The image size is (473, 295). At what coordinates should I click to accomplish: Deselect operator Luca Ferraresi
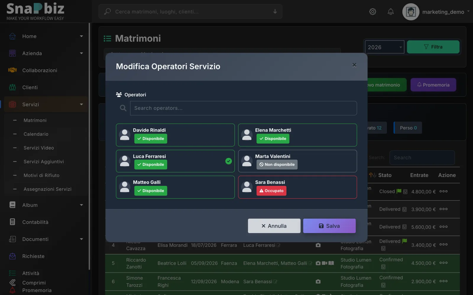coord(175,161)
